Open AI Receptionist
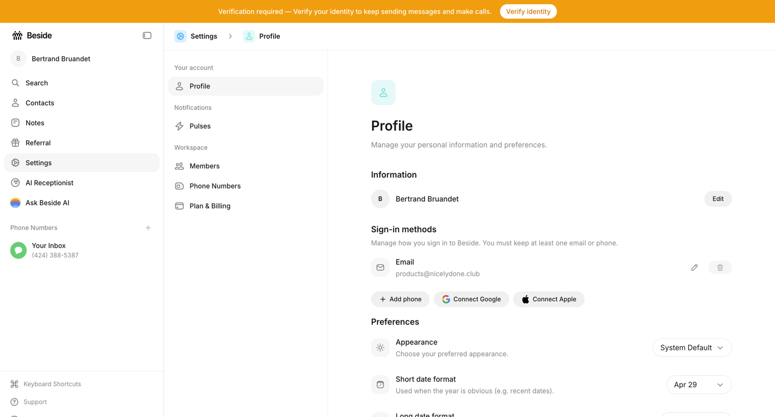775x417 pixels. click(81, 183)
